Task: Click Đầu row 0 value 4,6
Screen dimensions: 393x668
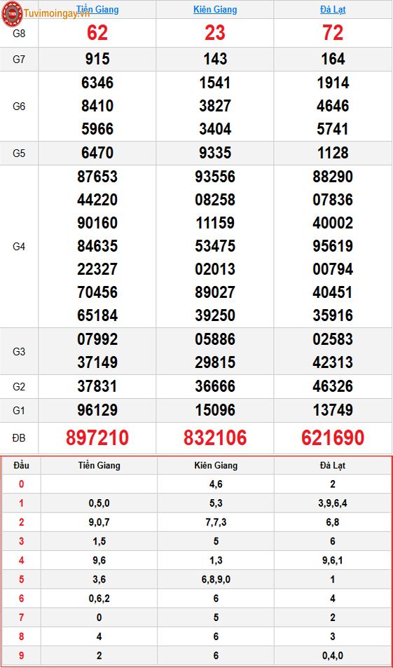Action: (x=216, y=484)
